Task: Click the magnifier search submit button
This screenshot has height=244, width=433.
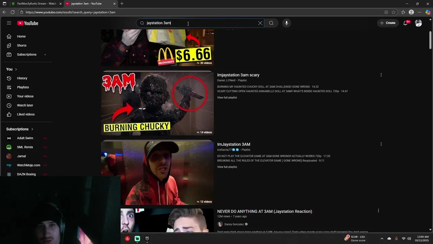Action: pyautogui.click(x=271, y=23)
